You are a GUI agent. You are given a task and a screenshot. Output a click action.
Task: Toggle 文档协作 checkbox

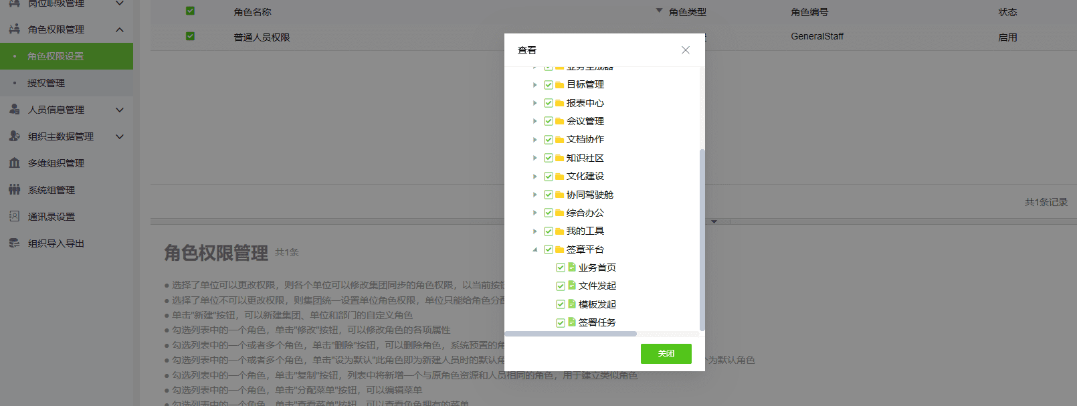point(549,140)
